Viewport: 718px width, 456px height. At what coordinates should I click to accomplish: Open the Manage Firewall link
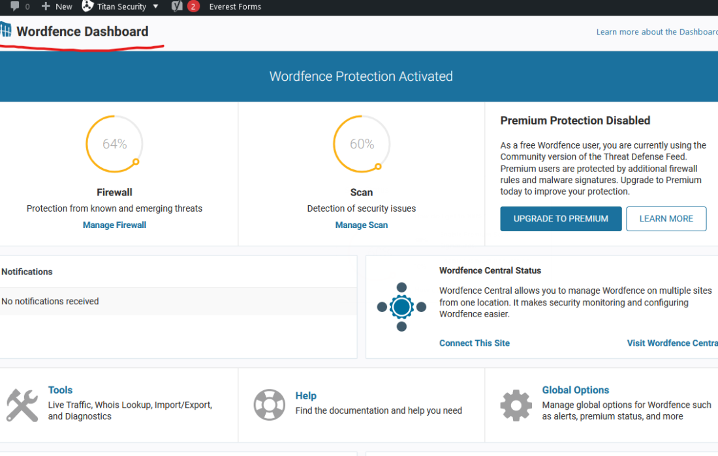[114, 225]
